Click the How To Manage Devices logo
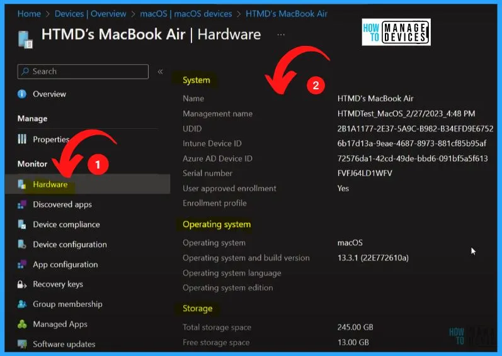Image resolution: width=502 pixels, height=356 pixels. (396, 32)
